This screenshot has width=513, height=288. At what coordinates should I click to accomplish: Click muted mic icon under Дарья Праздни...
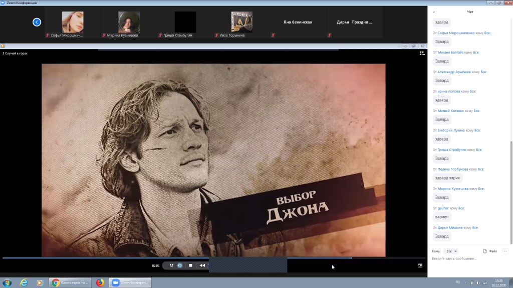pos(330,35)
